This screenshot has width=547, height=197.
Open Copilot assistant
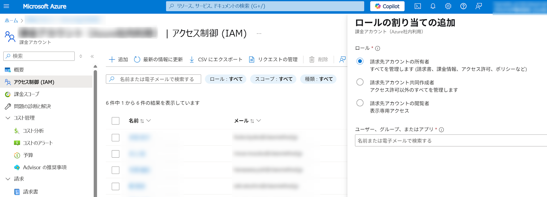coord(387,6)
